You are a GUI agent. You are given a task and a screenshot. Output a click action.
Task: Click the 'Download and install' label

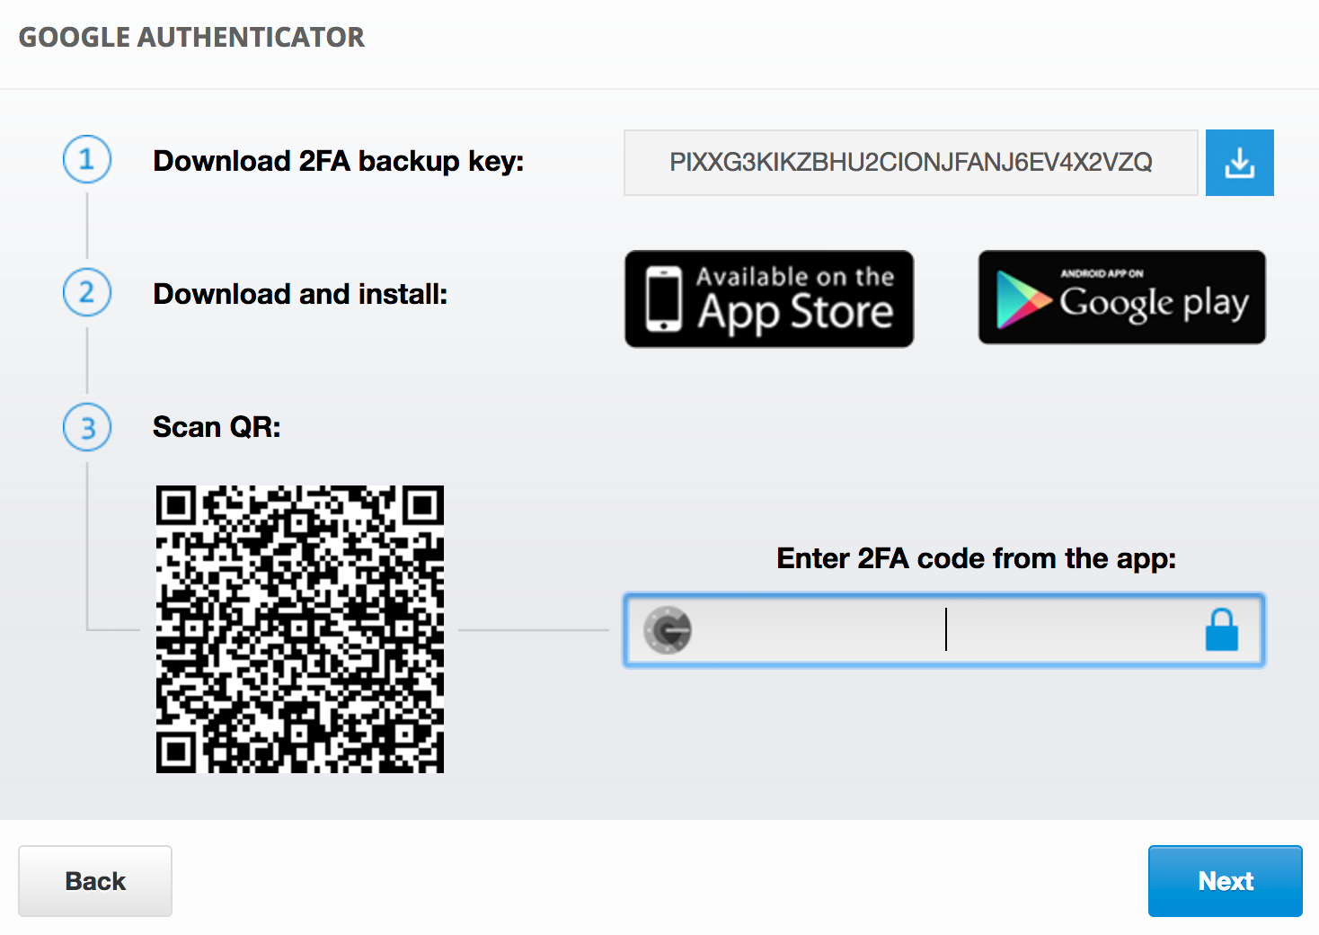300,294
